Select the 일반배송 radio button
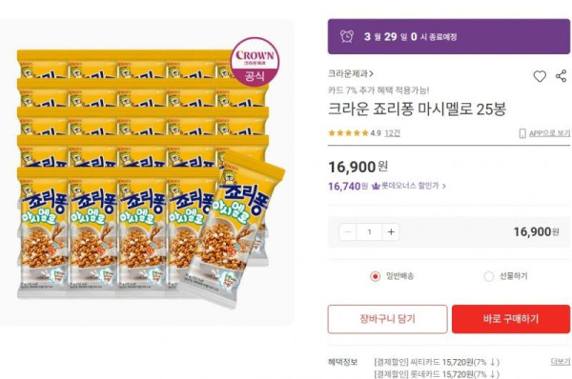 click(375, 276)
